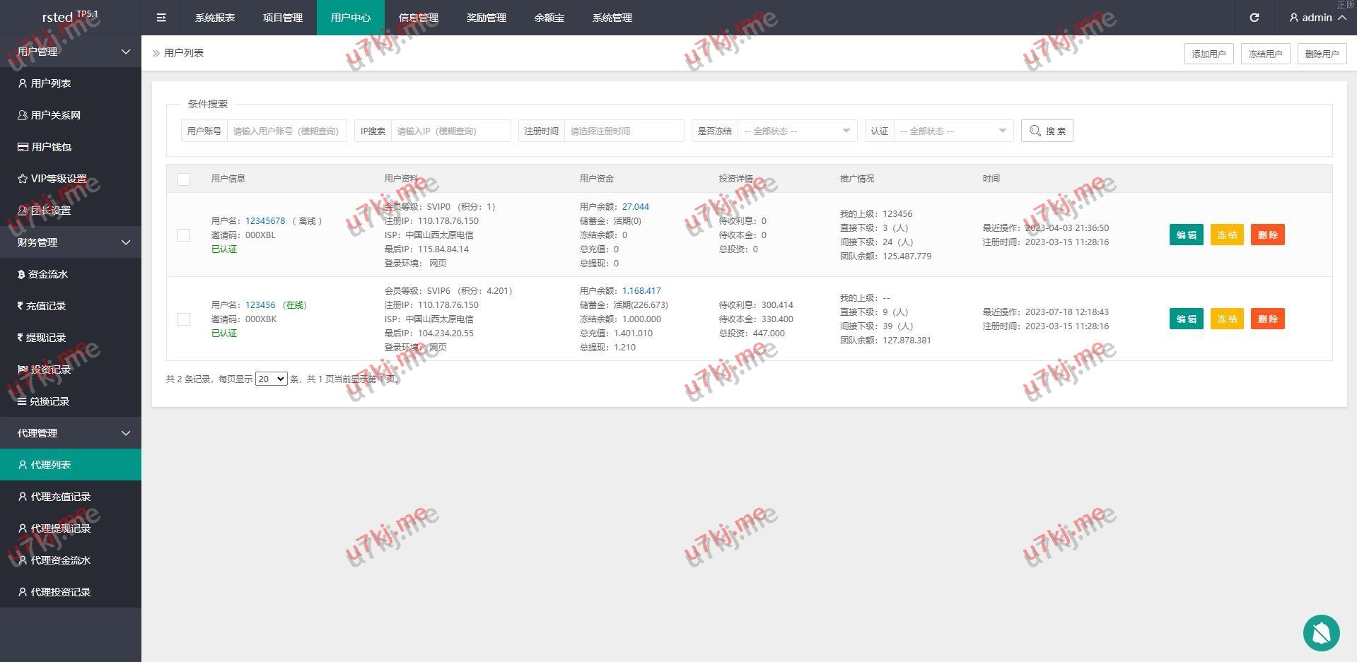This screenshot has height=662, width=1357.
Task: Change the per-page count dropdown showing 20
Action: click(271, 379)
